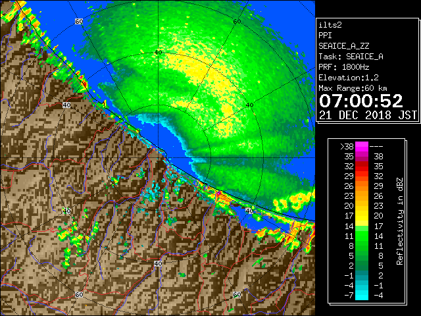Click the "Max Range:60 km" line
Image resolution: width=421 pixels, height=316 pixels.
(x=353, y=88)
